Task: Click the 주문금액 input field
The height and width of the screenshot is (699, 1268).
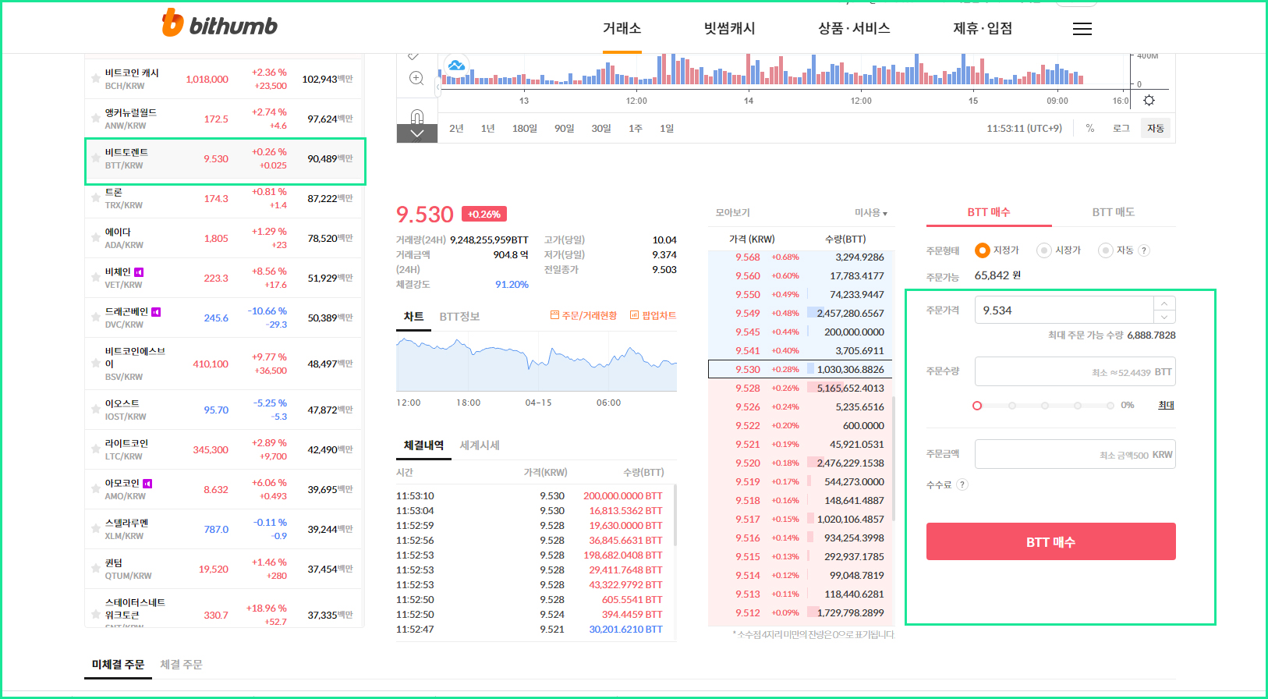Action: [x=1075, y=454]
